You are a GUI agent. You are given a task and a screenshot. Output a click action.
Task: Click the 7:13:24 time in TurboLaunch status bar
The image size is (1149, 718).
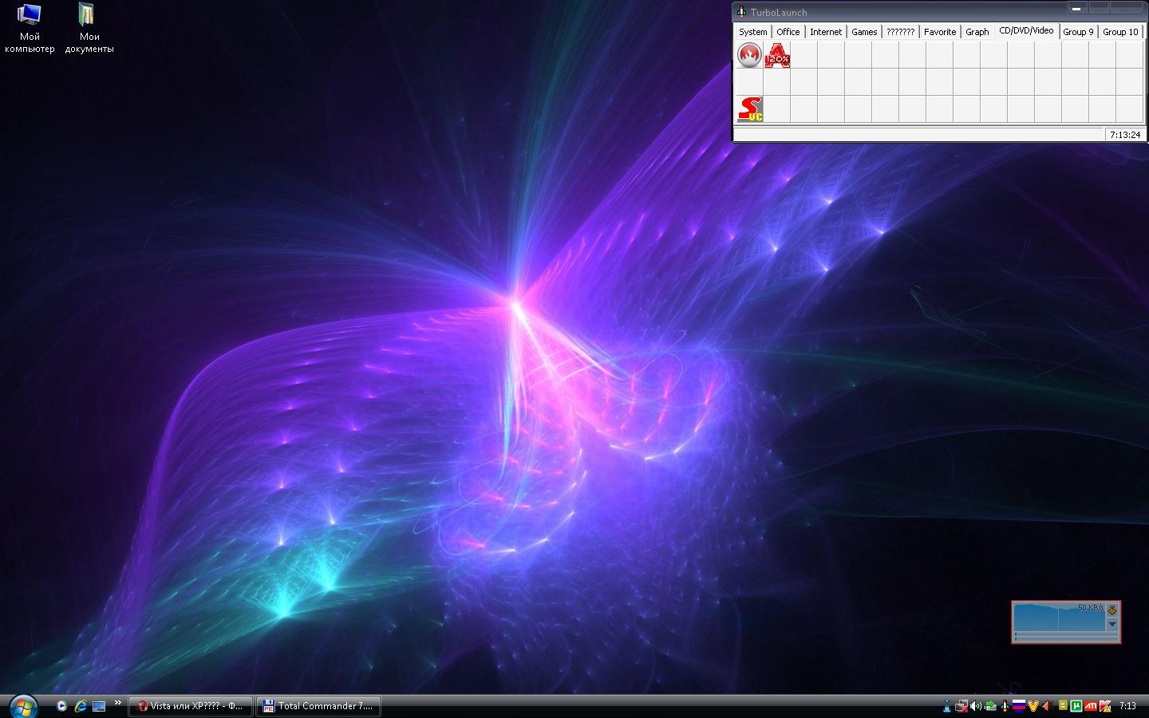pyautogui.click(x=1124, y=135)
